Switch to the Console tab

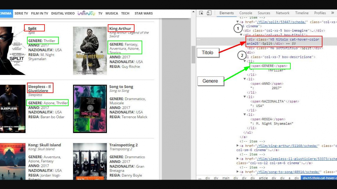pyautogui.click(x=245, y=13)
